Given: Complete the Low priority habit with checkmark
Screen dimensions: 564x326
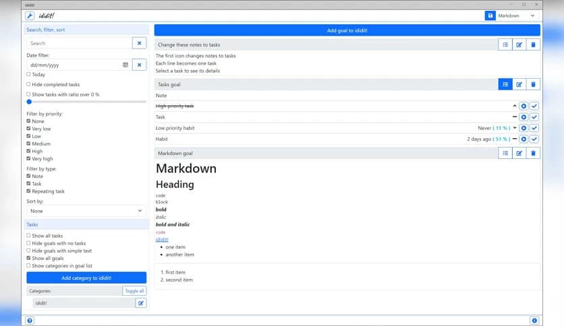Looking at the screenshot, I should 534,128.
